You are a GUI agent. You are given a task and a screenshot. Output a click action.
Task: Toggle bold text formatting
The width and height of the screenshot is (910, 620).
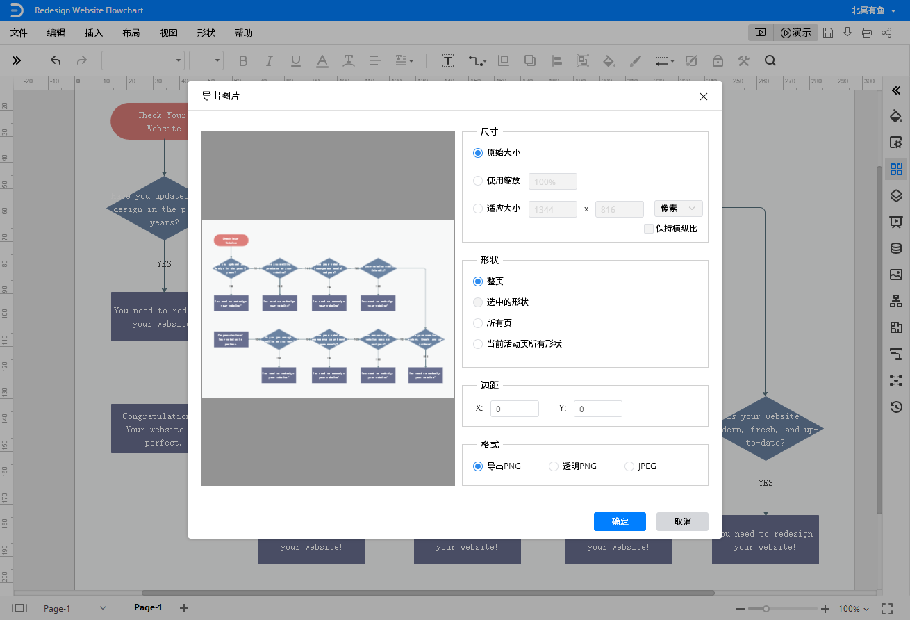pos(243,60)
